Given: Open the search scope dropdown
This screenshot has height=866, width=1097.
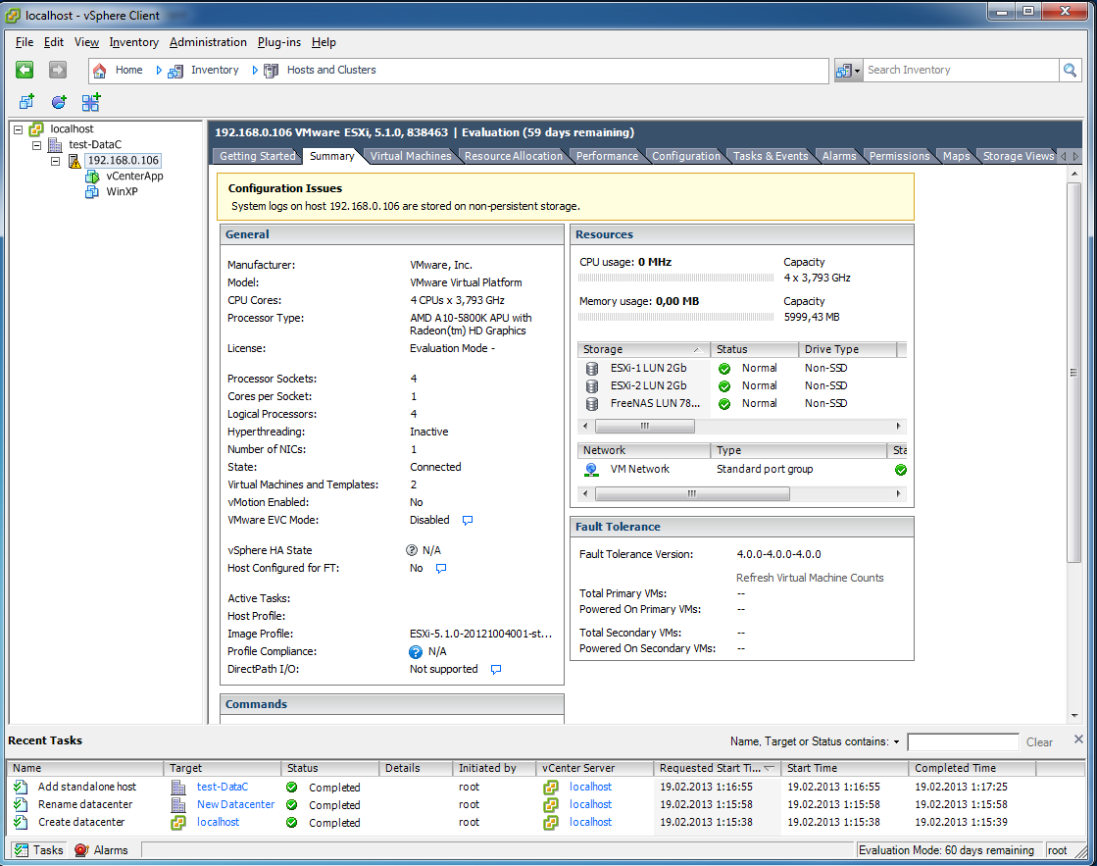Looking at the screenshot, I should coord(849,70).
